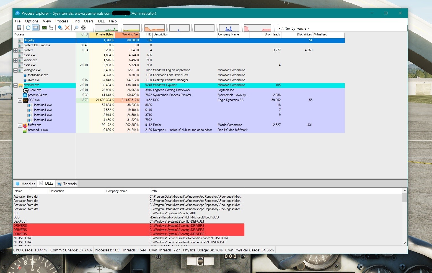Click the pink disk activity mini graph
The image size is (432, 273).
tap(258, 28)
